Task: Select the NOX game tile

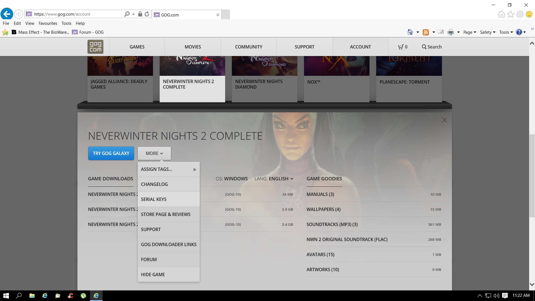Action: (337, 79)
